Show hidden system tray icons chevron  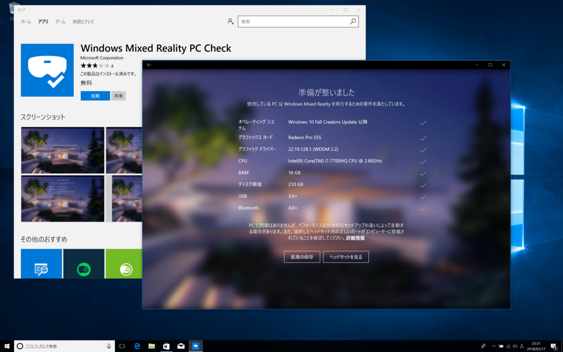494,346
